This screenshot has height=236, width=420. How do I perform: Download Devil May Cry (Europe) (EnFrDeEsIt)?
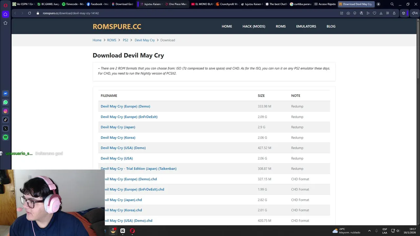(129, 117)
